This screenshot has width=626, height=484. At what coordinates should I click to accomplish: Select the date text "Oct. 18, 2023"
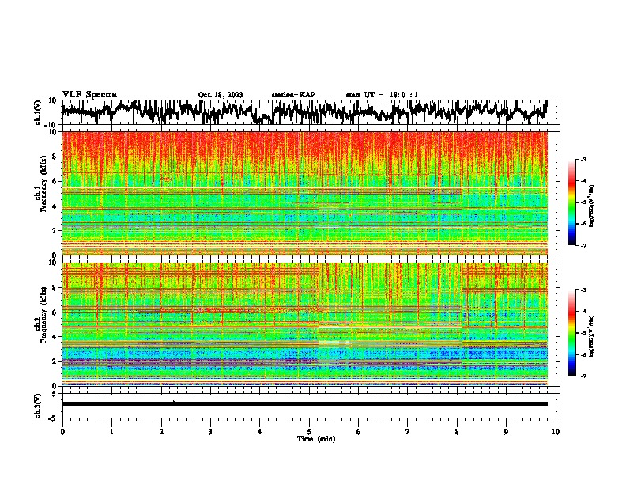[221, 95]
